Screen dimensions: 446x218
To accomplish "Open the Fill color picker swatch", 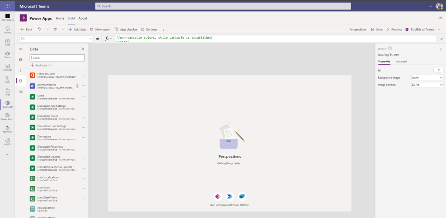I will click(439, 70).
